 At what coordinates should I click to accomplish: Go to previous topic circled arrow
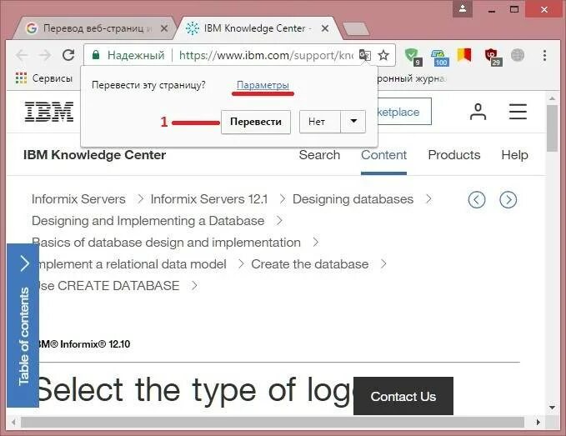(477, 199)
